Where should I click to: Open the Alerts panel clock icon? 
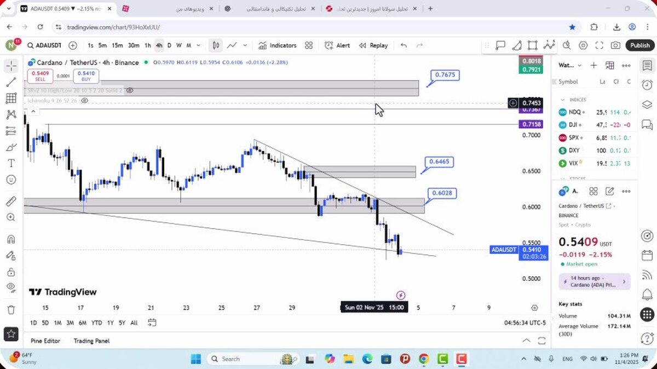click(x=647, y=85)
